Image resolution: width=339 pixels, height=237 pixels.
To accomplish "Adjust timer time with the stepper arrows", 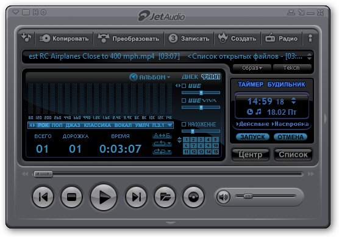I will pos(294,100).
